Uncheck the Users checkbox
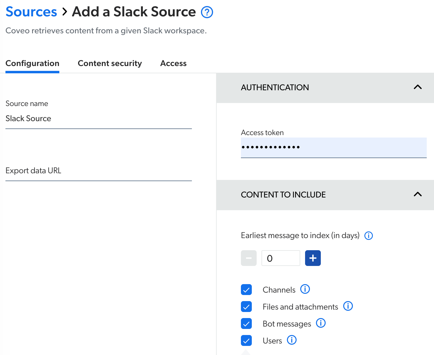The width and height of the screenshot is (434, 355). (246, 340)
